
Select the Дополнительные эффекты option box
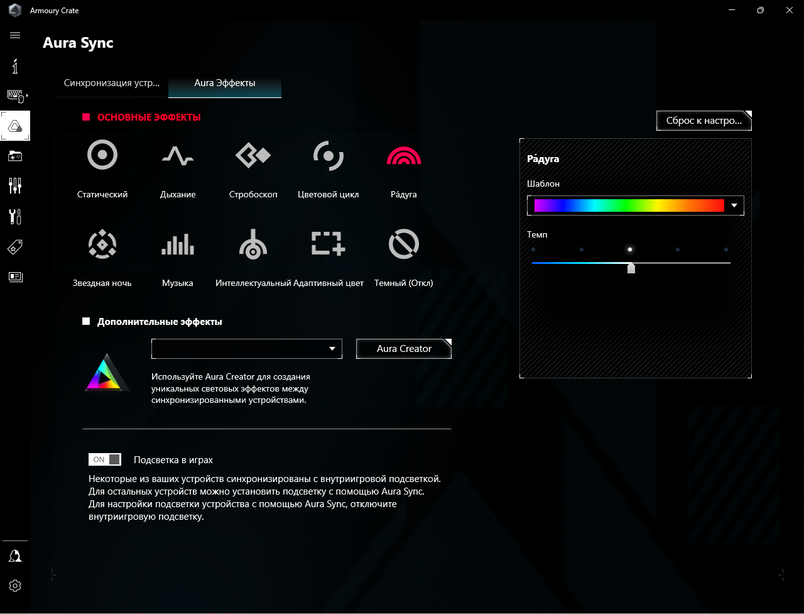tap(86, 321)
